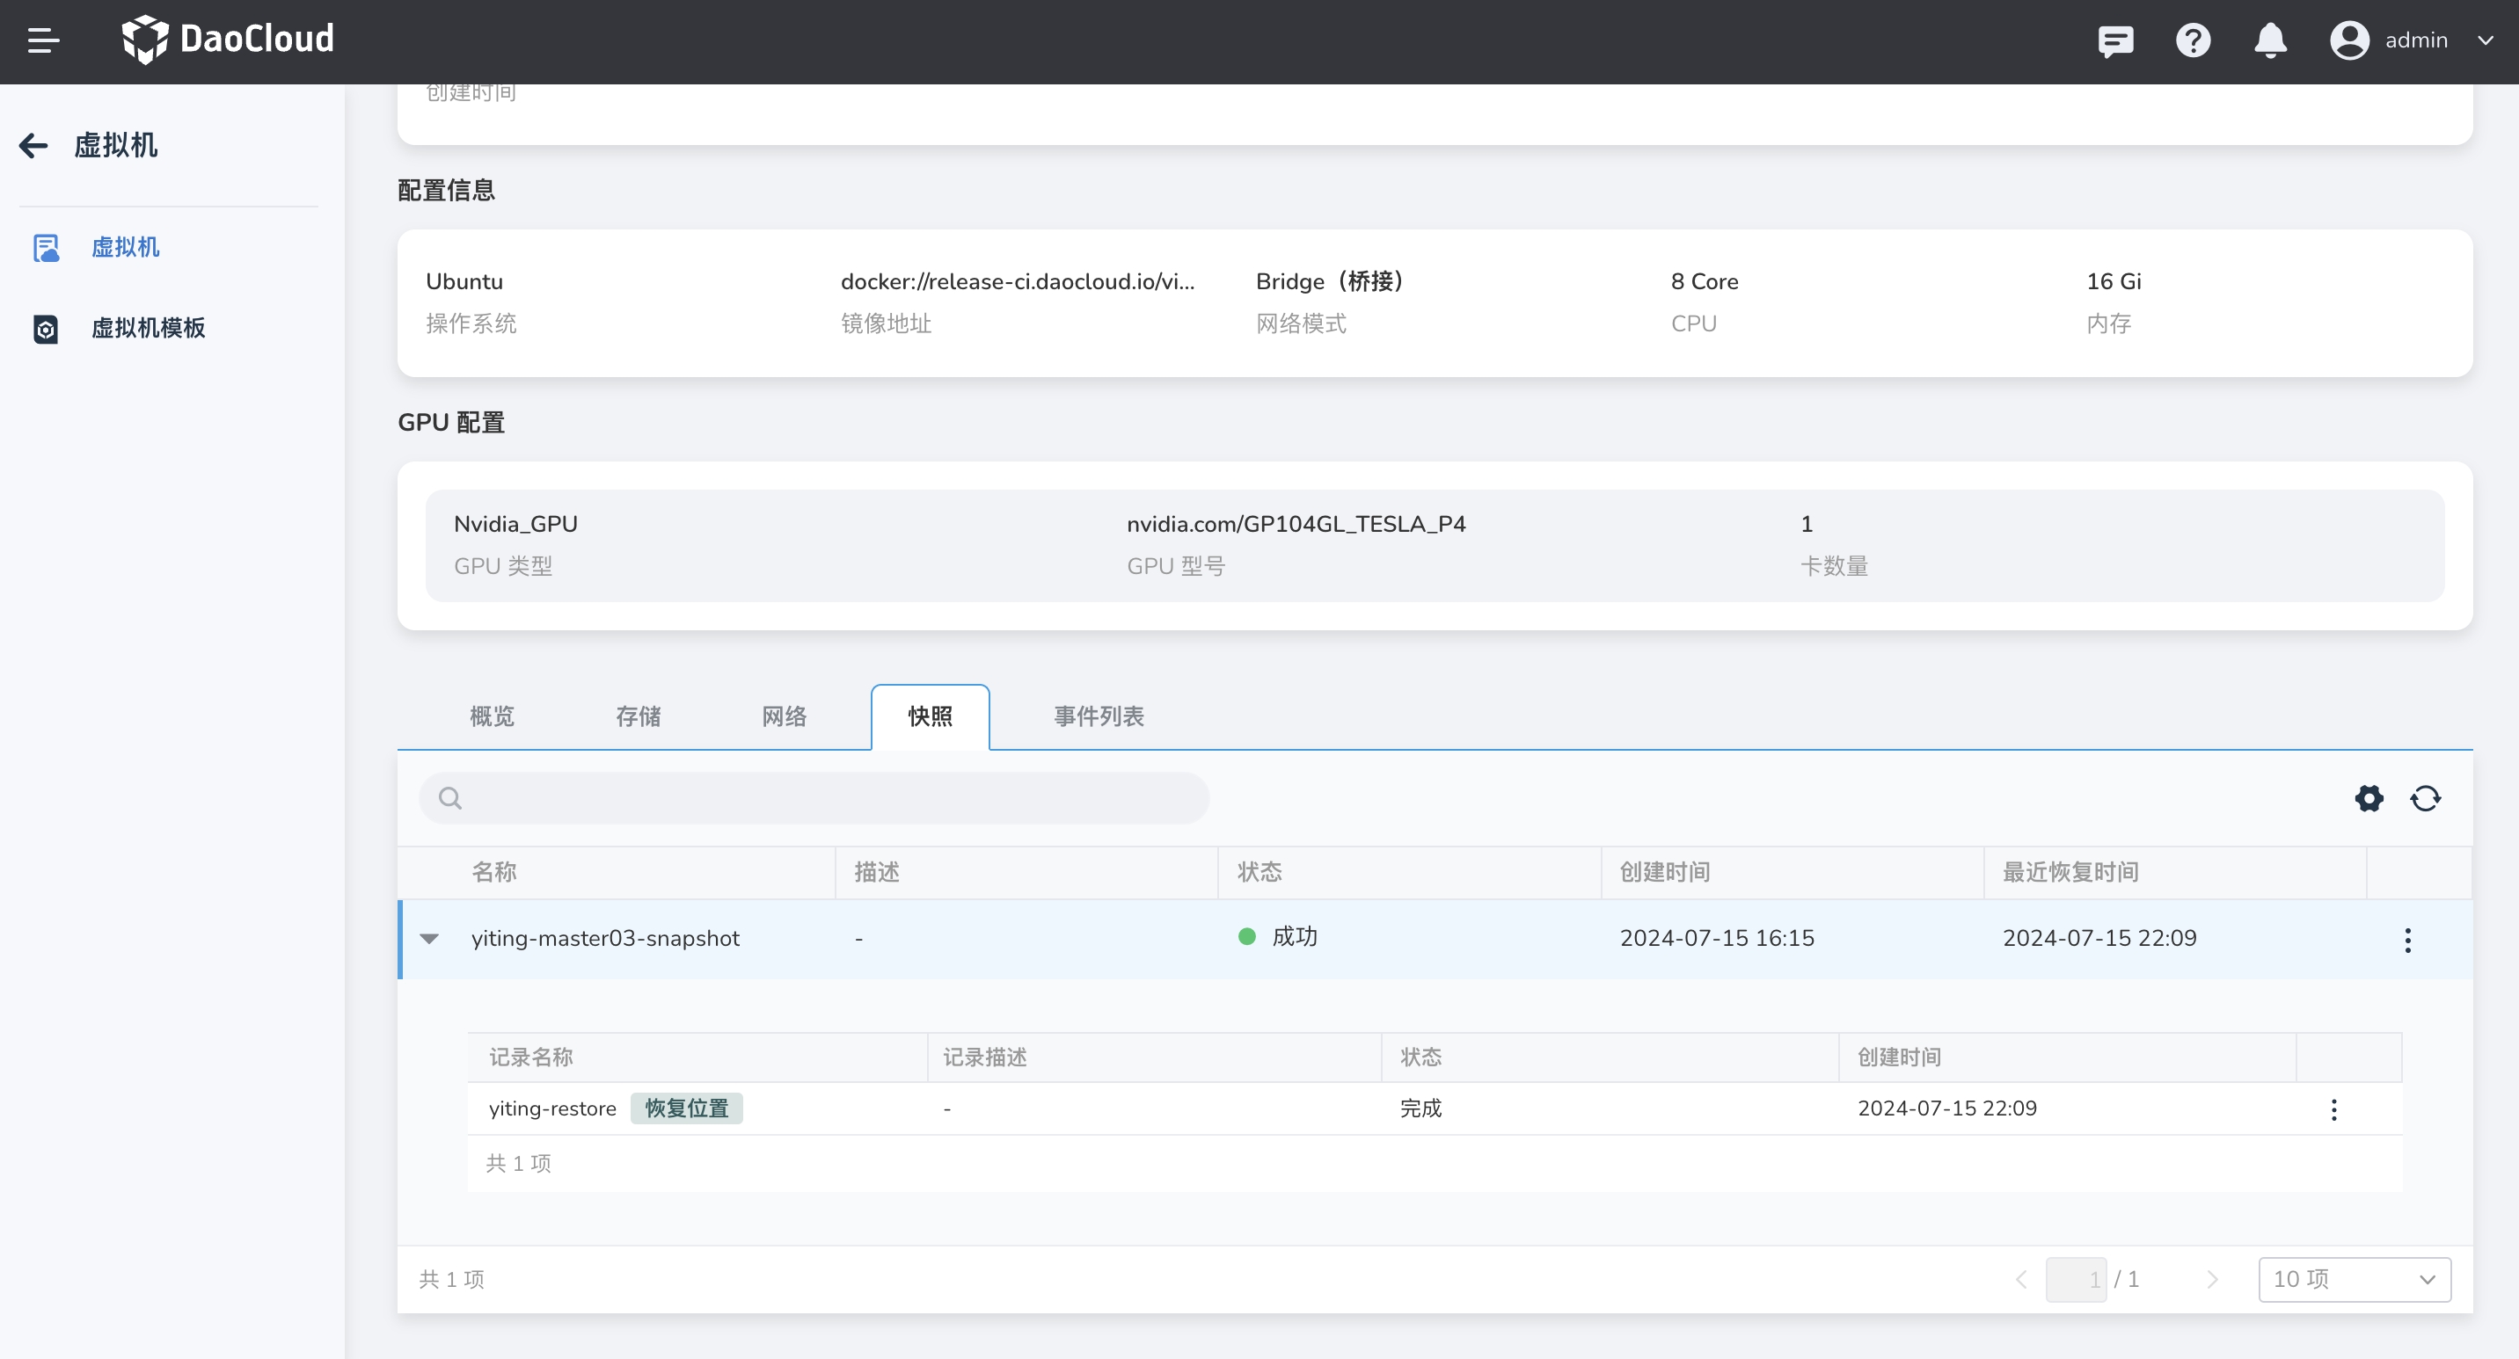Open the messages chat icon
2519x1359 pixels.
pyautogui.click(x=2114, y=40)
